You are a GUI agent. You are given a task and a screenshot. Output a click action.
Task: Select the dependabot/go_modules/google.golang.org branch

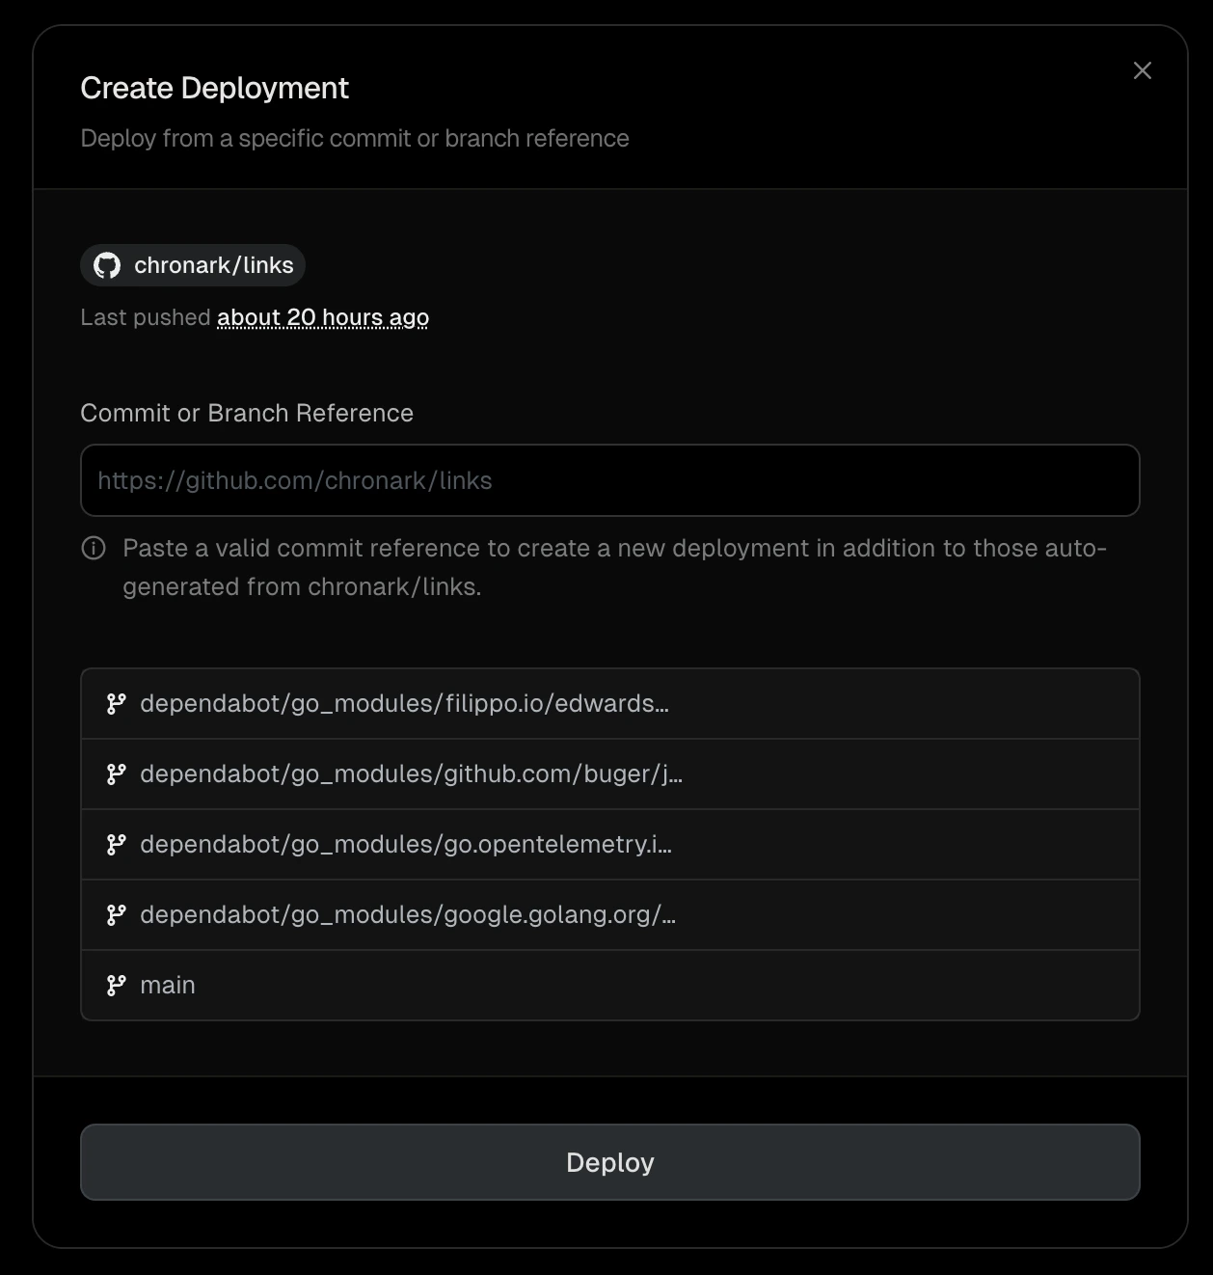408,914
